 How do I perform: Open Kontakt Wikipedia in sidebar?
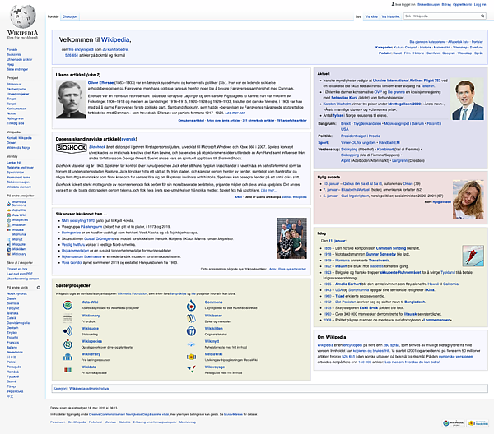[19, 138]
